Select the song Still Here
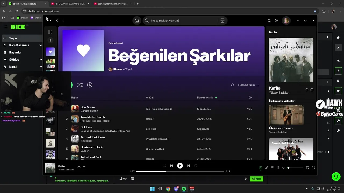 point(87,127)
